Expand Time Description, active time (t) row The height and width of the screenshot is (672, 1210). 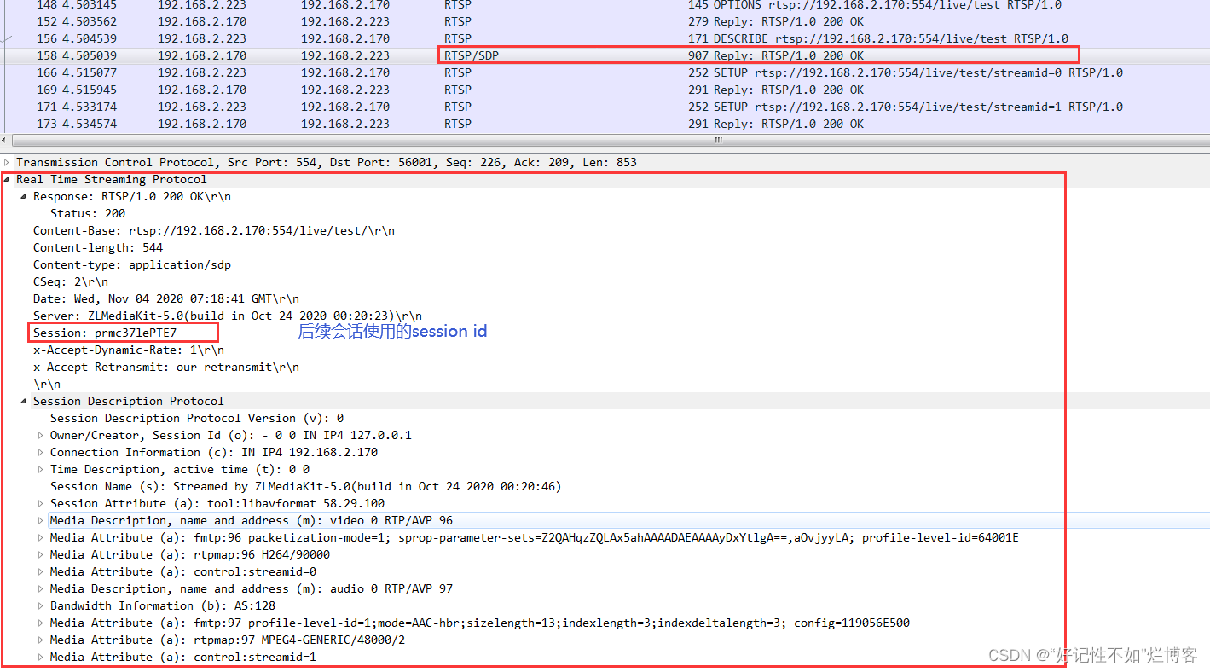[41, 469]
